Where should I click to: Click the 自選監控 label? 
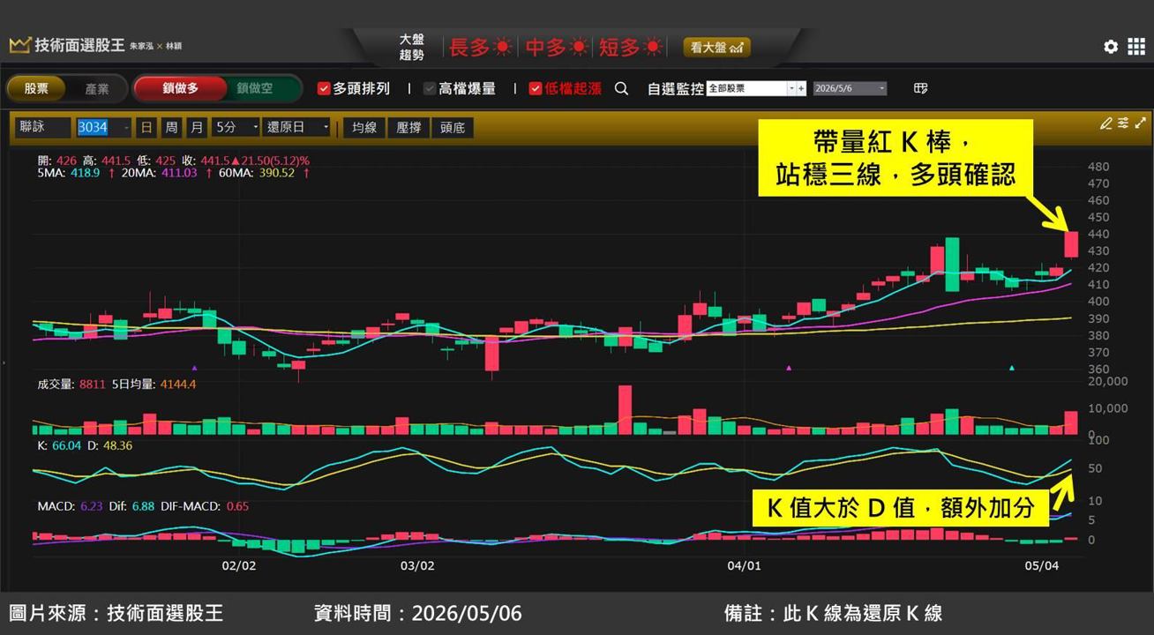coord(676,88)
